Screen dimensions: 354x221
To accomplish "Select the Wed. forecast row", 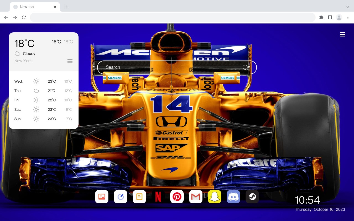I will pyautogui.click(x=44, y=81).
